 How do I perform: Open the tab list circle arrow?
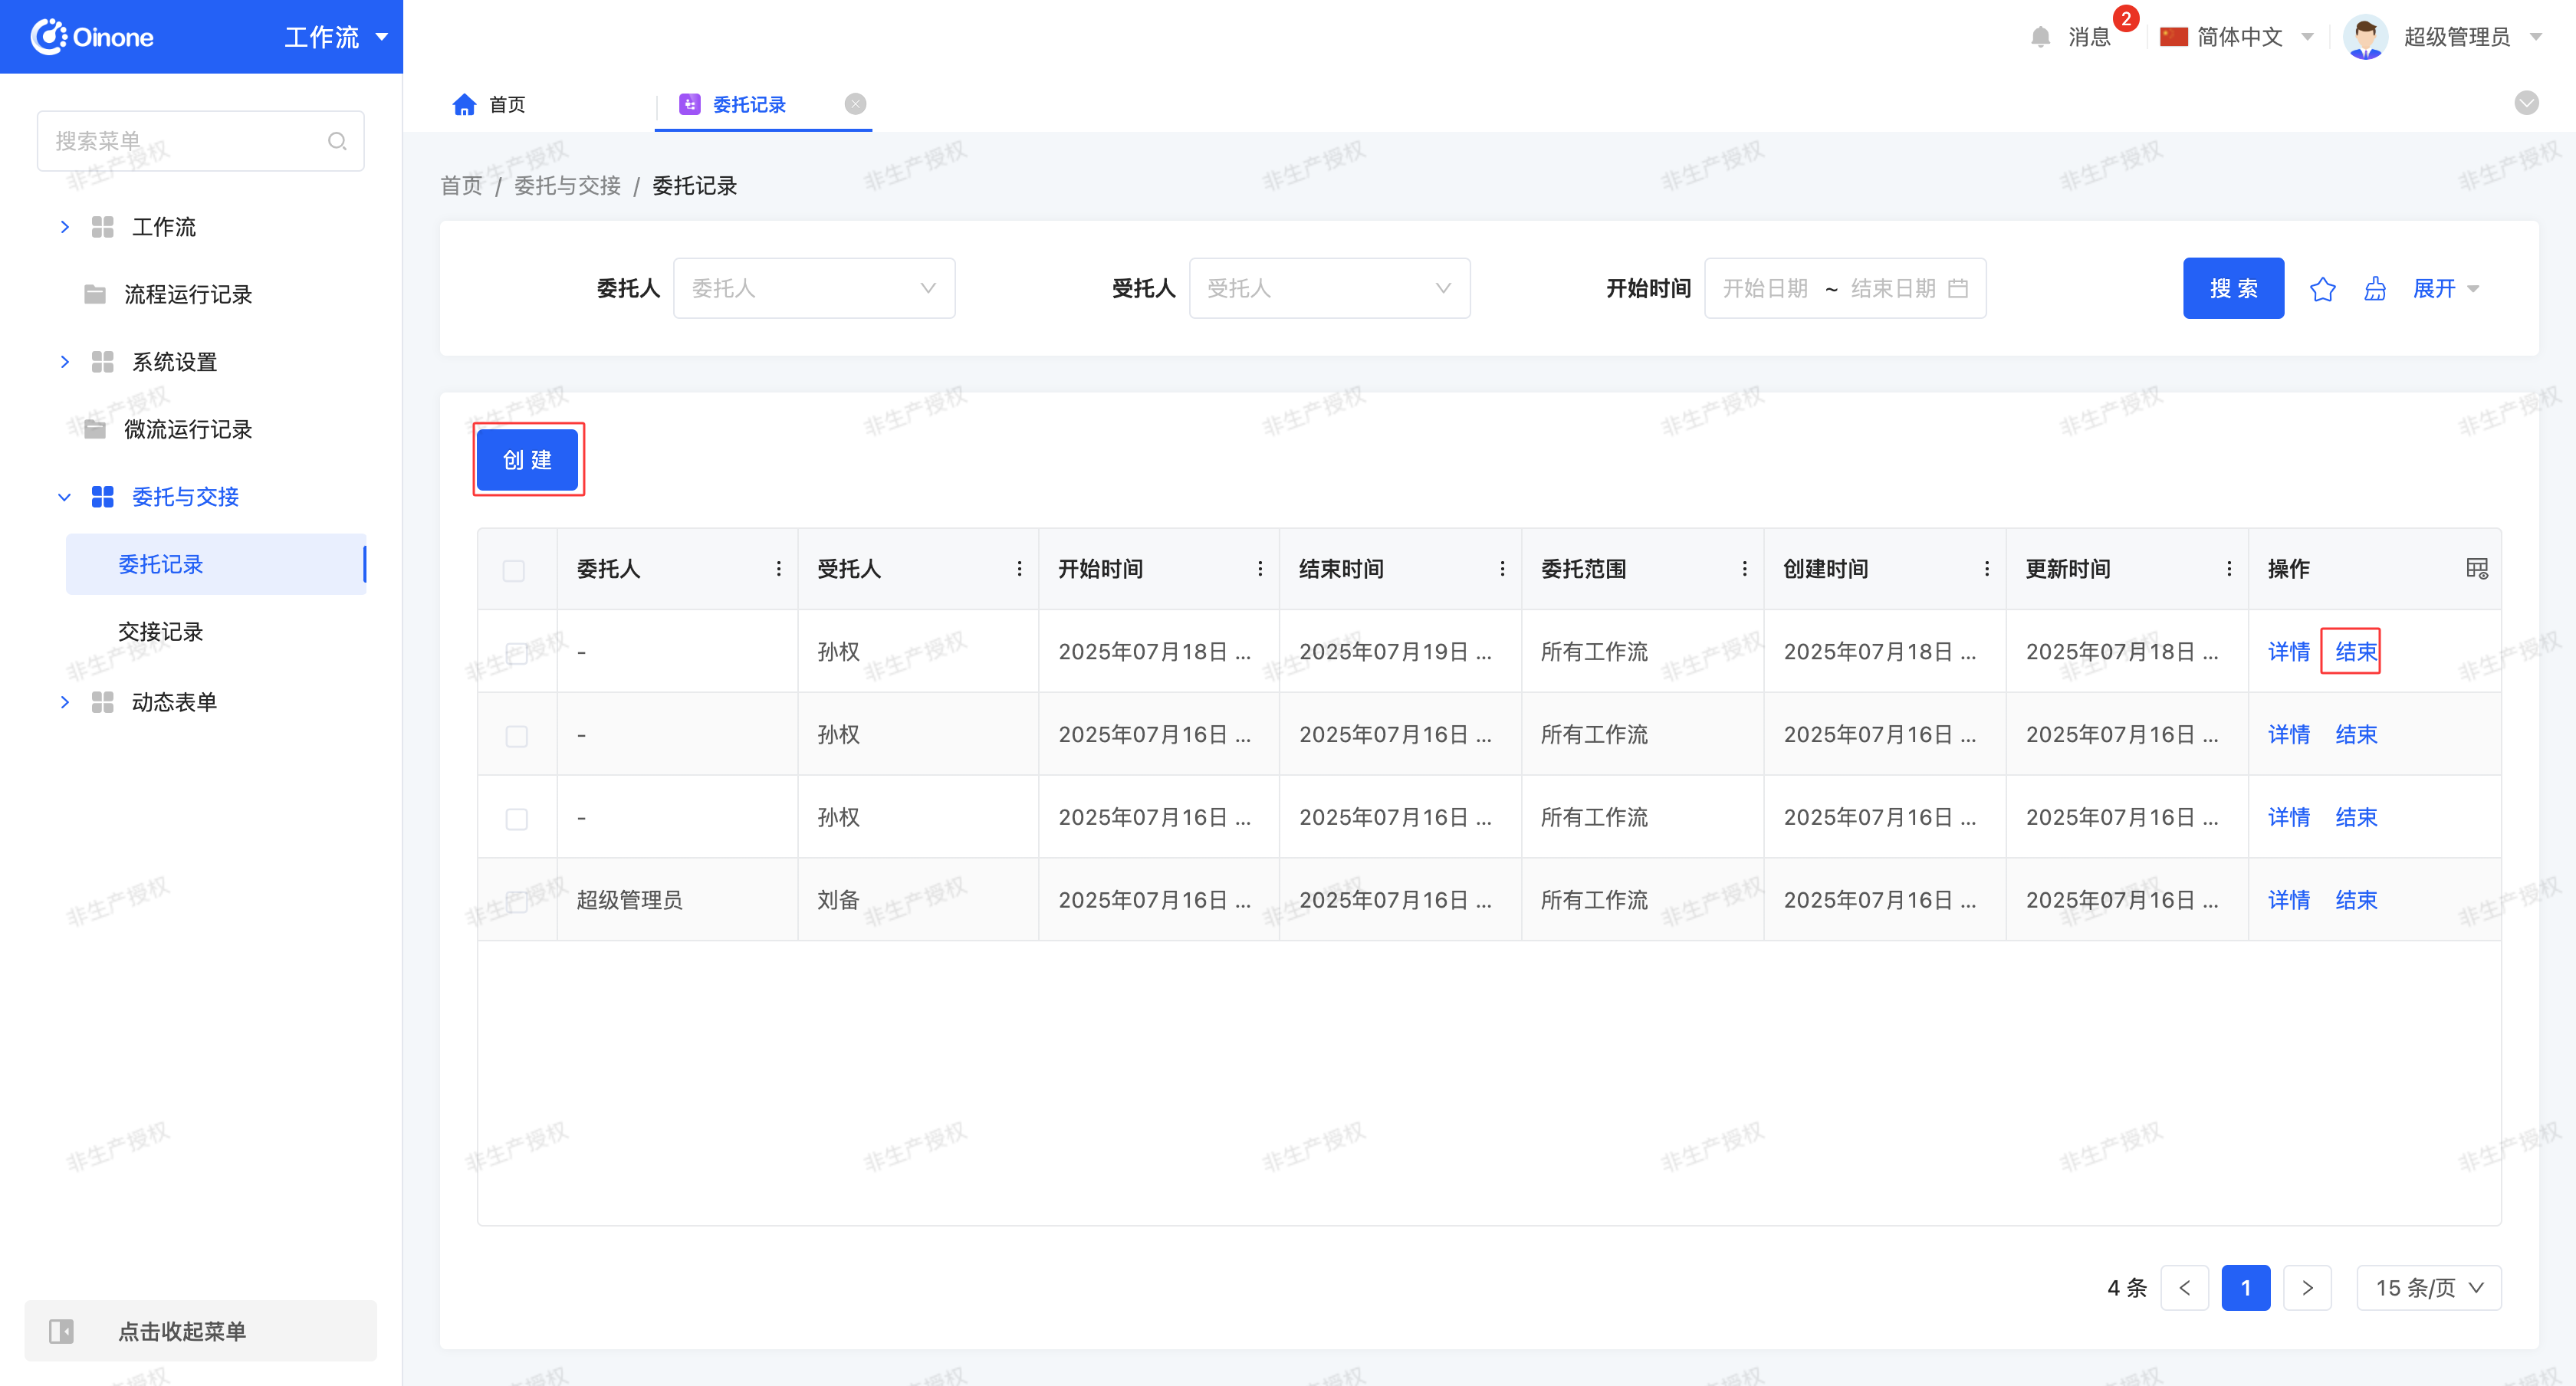tap(2526, 103)
